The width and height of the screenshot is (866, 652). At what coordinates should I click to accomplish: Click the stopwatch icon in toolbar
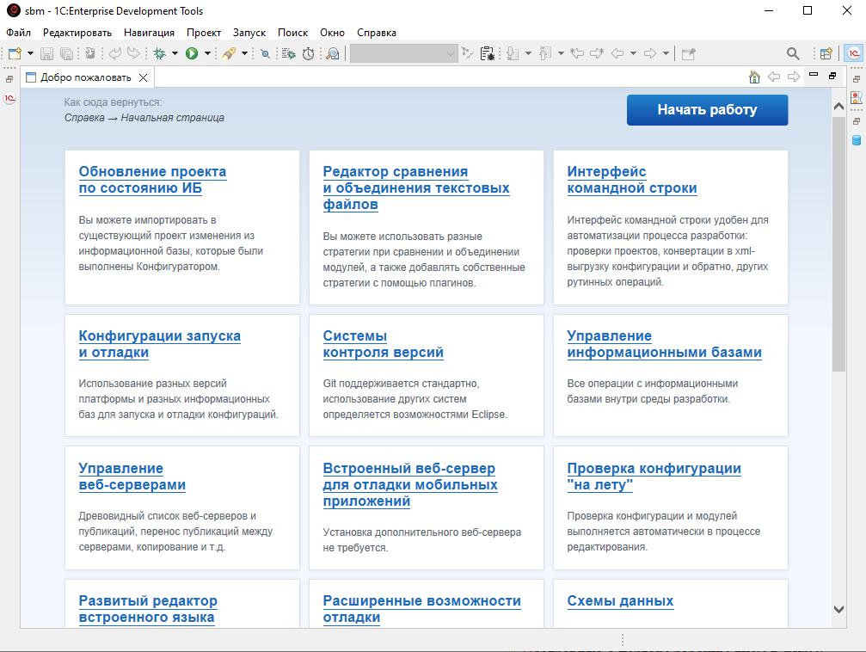(x=309, y=53)
